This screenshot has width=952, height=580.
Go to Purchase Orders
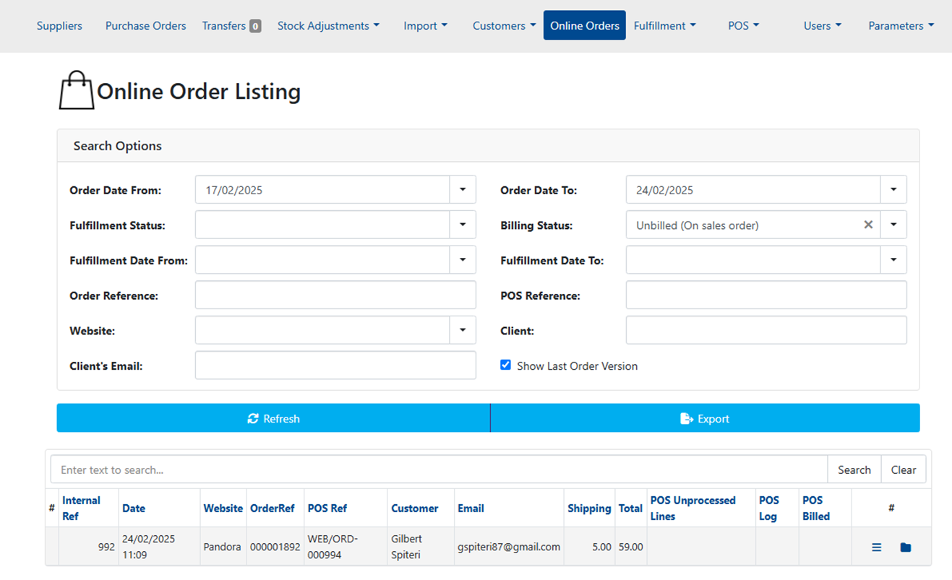pyautogui.click(x=145, y=25)
